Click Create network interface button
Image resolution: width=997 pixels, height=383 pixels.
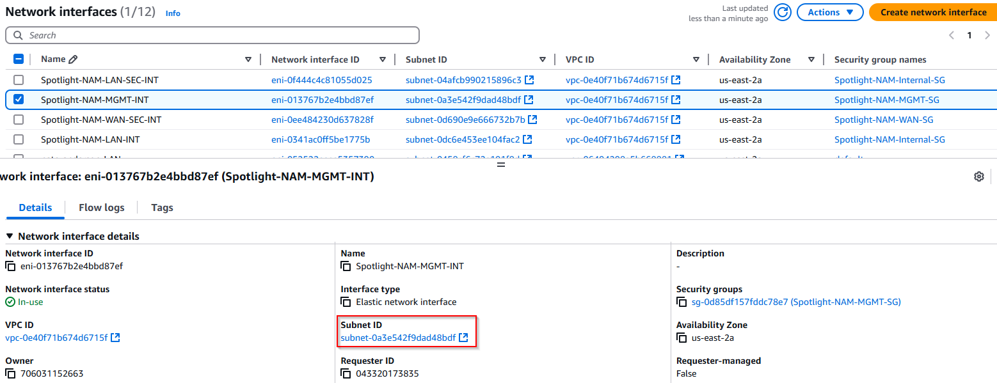[x=933, y=12]
